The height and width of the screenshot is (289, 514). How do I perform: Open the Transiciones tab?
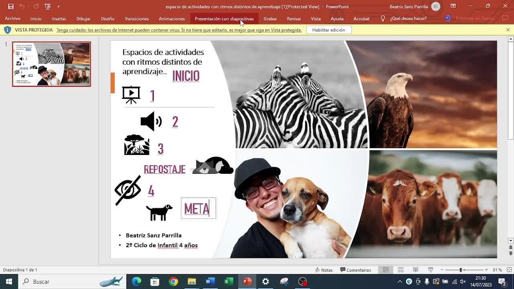136,18
